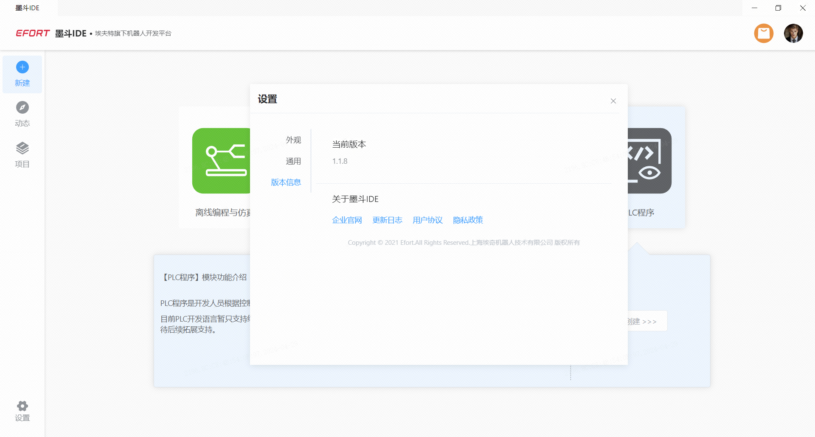The width and height of the screenshot is (815, 437).
Task: Open the 隐私政策 link
Action: (x=468, y=220)
